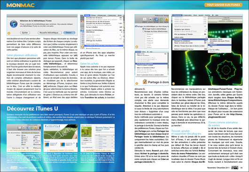Click the Partage à domicile house icon
249x172 pixels.
tap(145, 82)
